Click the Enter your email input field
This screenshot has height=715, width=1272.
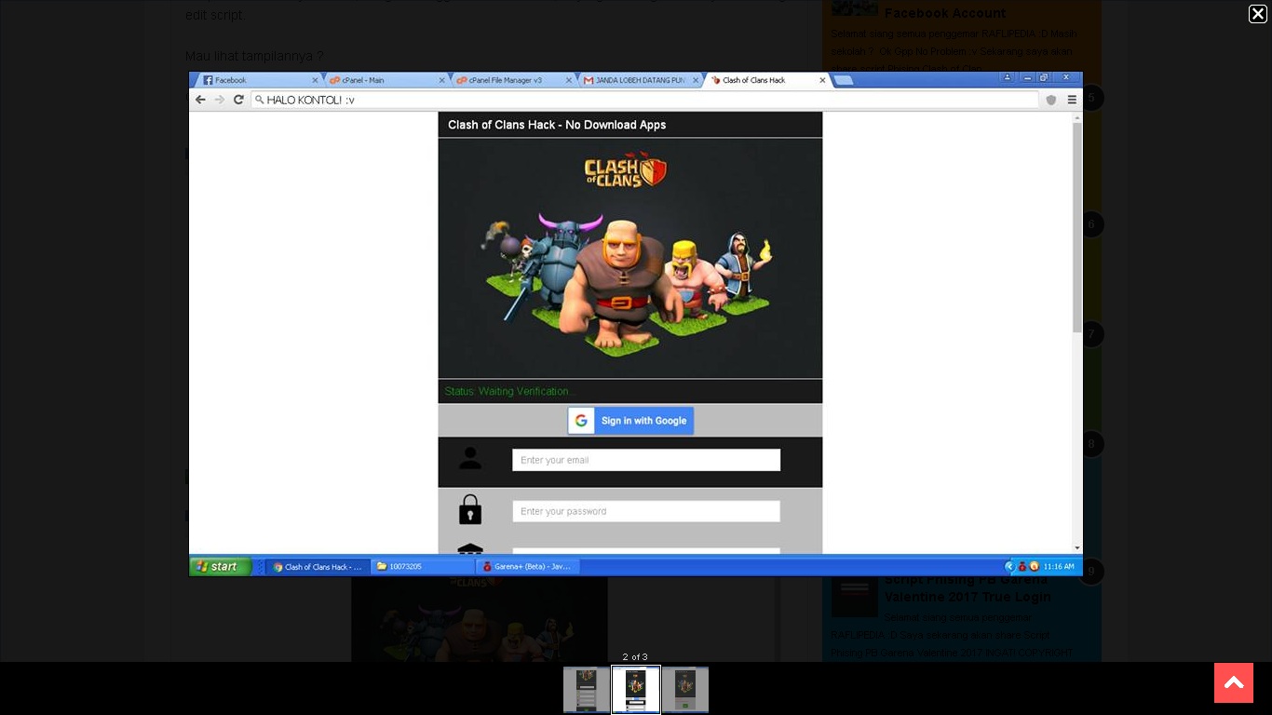click(x=645, y=459)
